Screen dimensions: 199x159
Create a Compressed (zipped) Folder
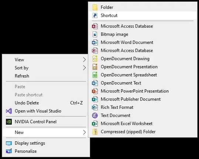click(x=143, y=132)
